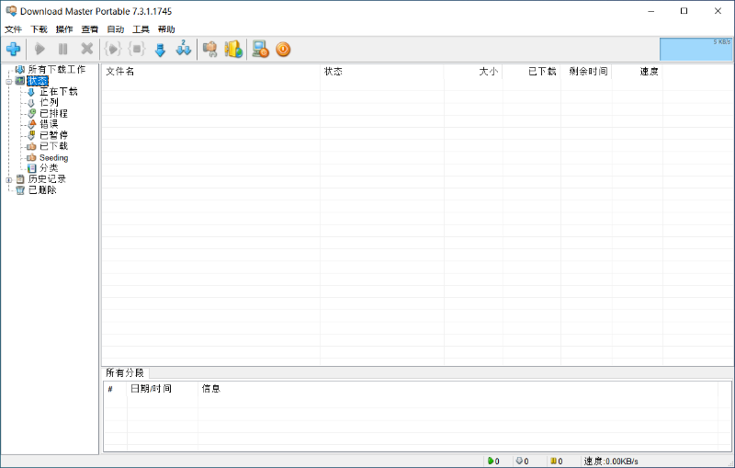735x468 pixels.
Task: Click the Download Master title bar app icon
Action: [x=11, y=11]
